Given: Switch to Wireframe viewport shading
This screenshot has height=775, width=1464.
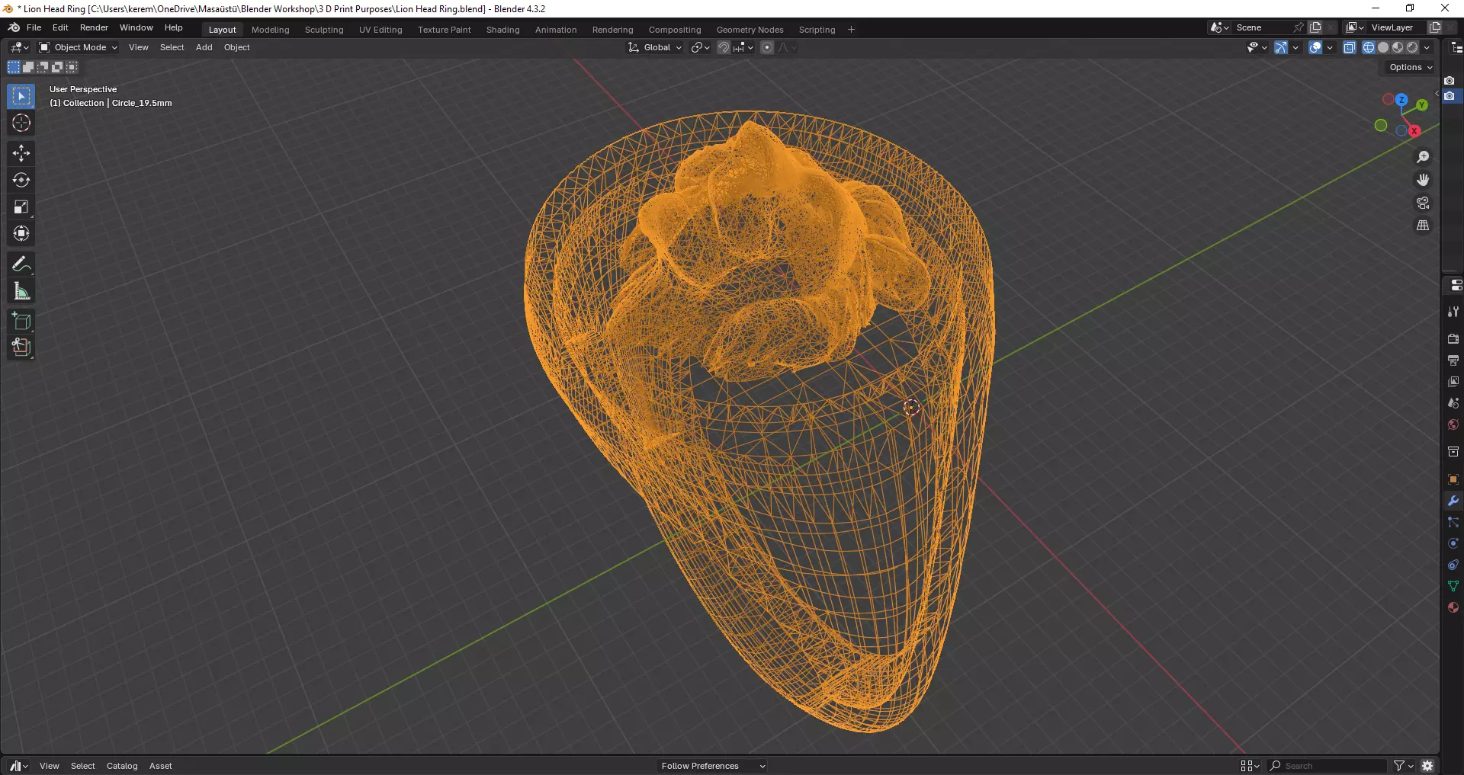Looking at the screenshot, I should 1369,47.
